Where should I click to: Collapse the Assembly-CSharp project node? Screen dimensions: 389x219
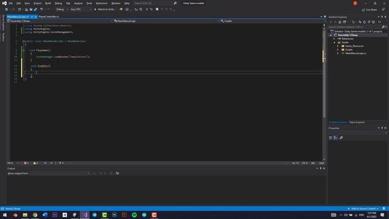point(331,35)
